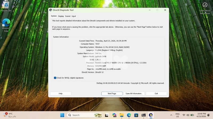Open the clock showing 10:40 PM

click(x=201, y=115)
